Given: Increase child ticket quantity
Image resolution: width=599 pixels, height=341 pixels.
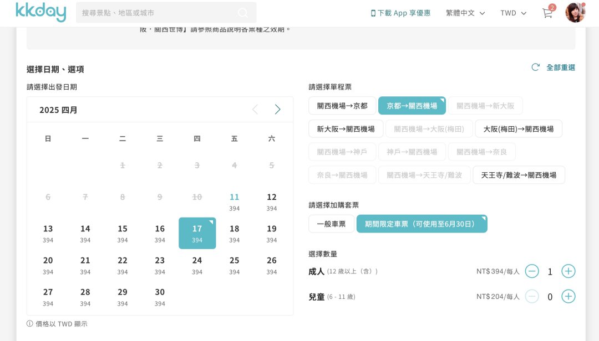Looking at the screenshot, I should pyautogui.click(x=568, y=296).
